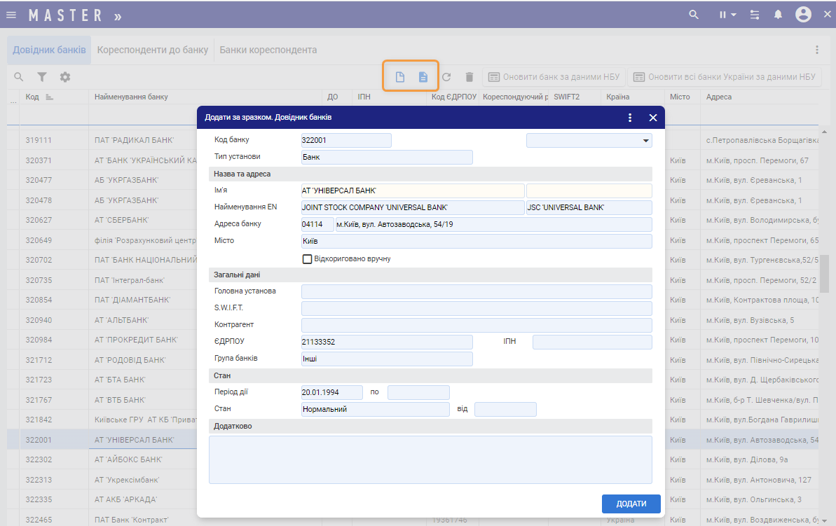Click into the S.W.I.F.T. input field
This screenshot has height=526, width=836.
(476, 309)
